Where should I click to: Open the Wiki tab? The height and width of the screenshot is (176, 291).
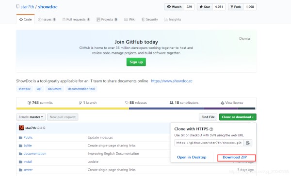(x=129, y=19)
